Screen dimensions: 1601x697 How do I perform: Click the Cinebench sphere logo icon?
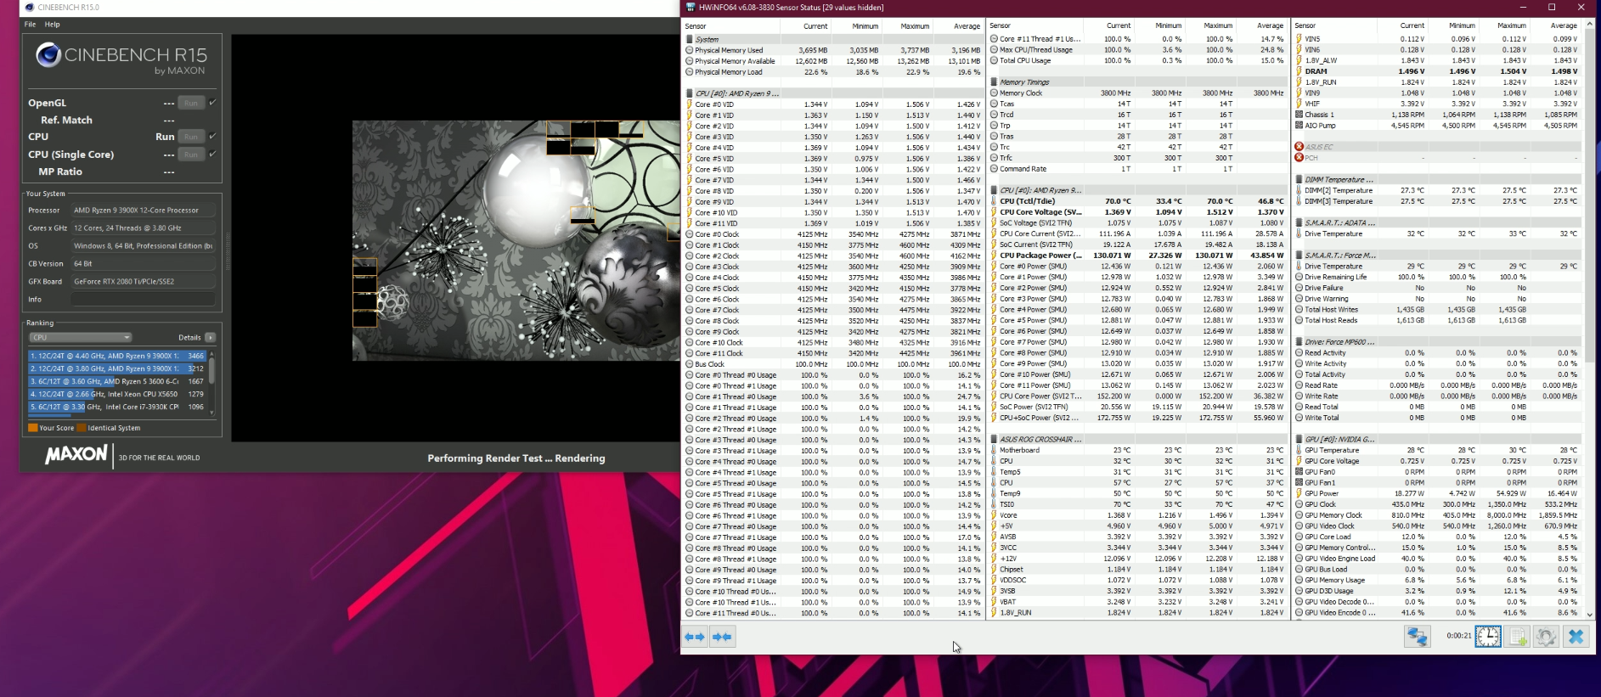48,55
